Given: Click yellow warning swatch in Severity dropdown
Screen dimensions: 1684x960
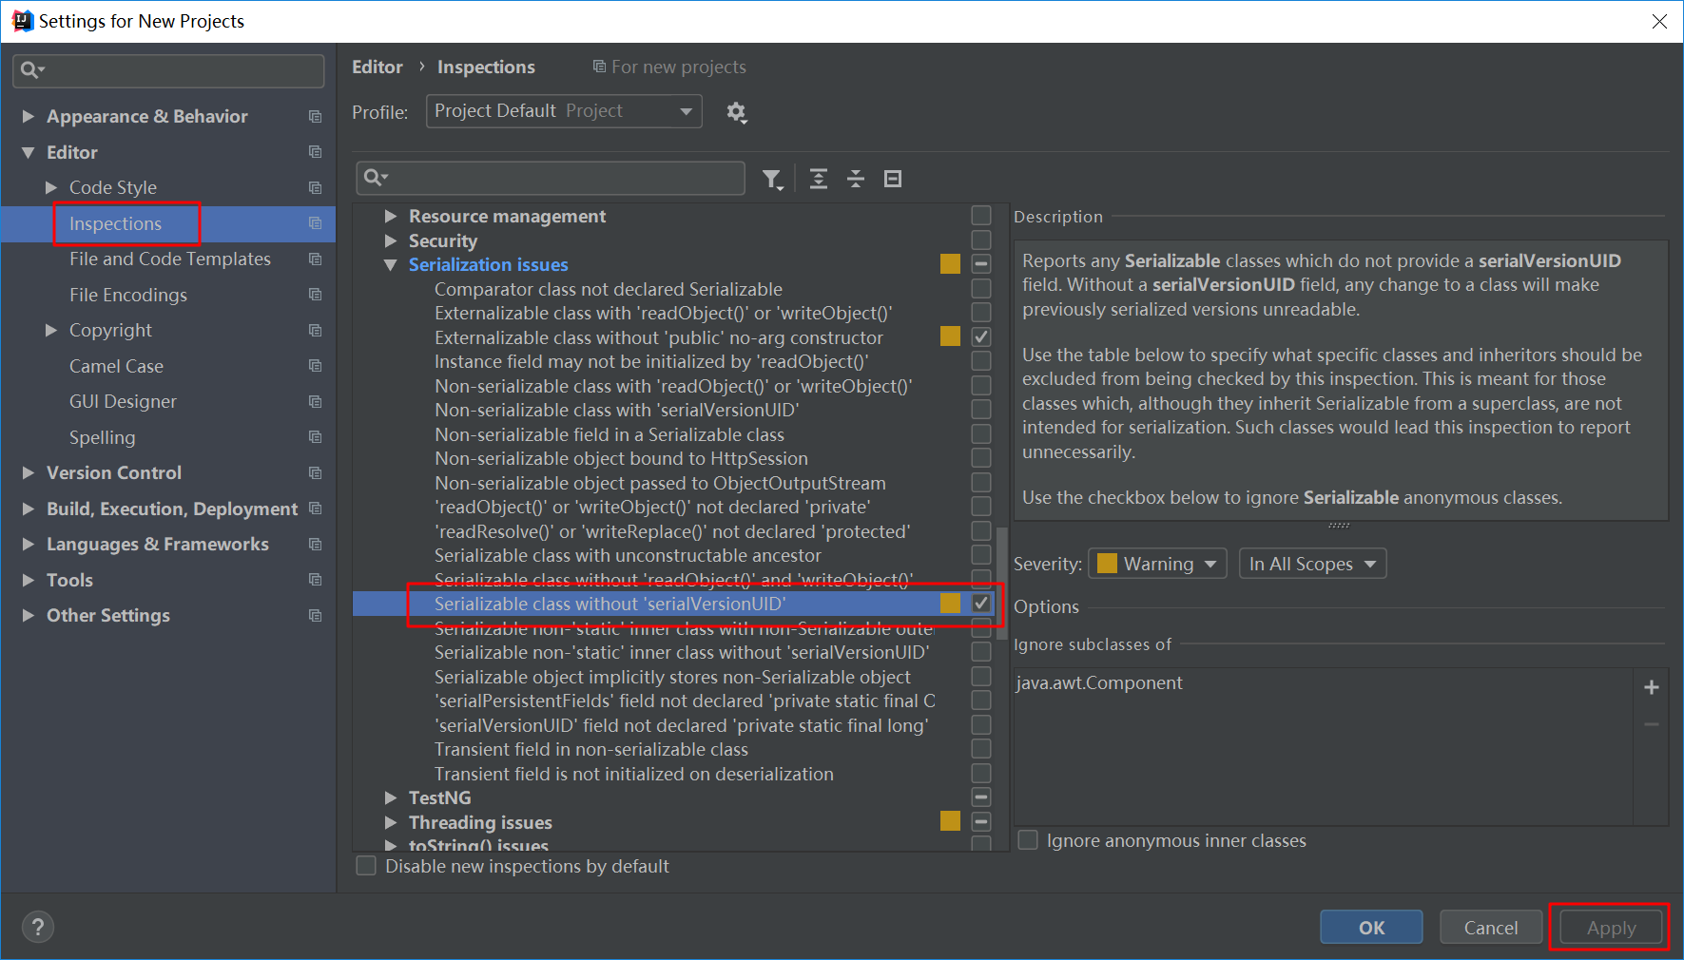Looking at the screenshot, I should [1107, 564].
